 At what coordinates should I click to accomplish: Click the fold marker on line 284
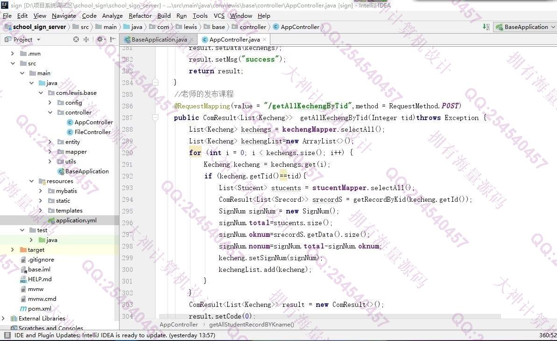point(155,83)
